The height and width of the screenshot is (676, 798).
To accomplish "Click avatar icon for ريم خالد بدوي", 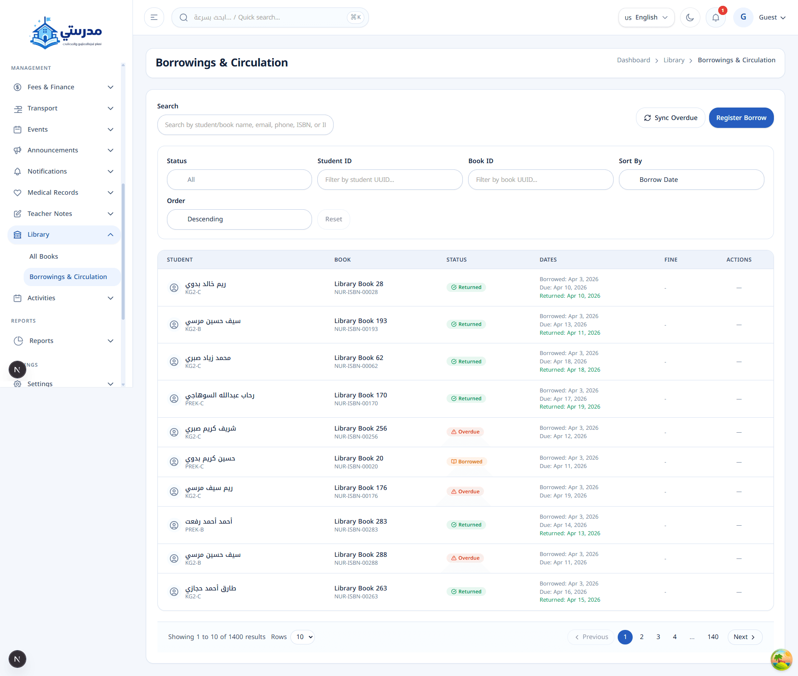I will [174, 288].
